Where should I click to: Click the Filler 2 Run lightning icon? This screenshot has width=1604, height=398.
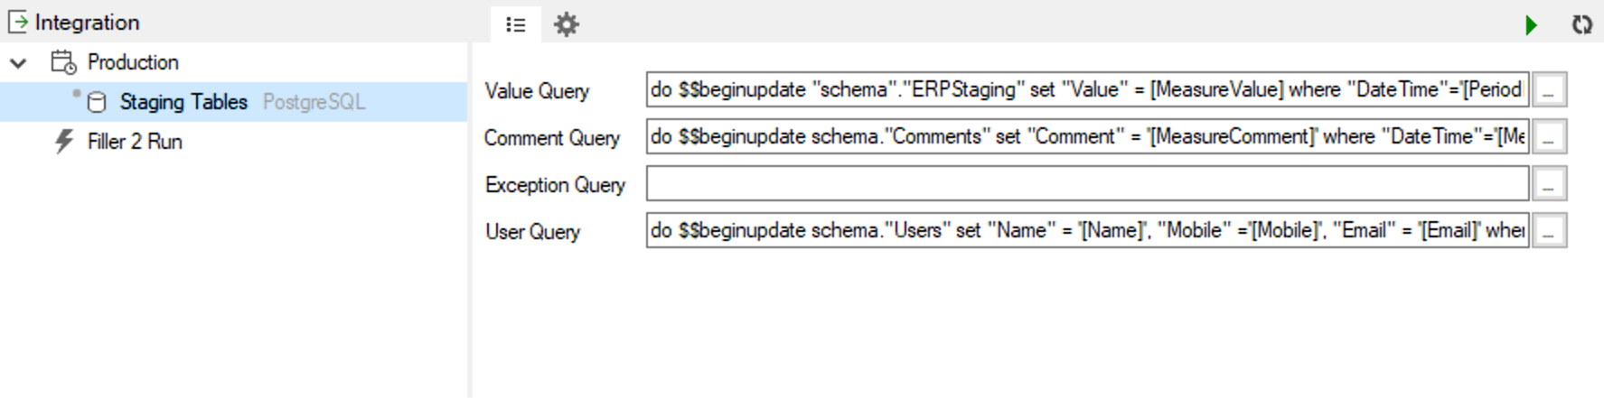coord(64,142)
